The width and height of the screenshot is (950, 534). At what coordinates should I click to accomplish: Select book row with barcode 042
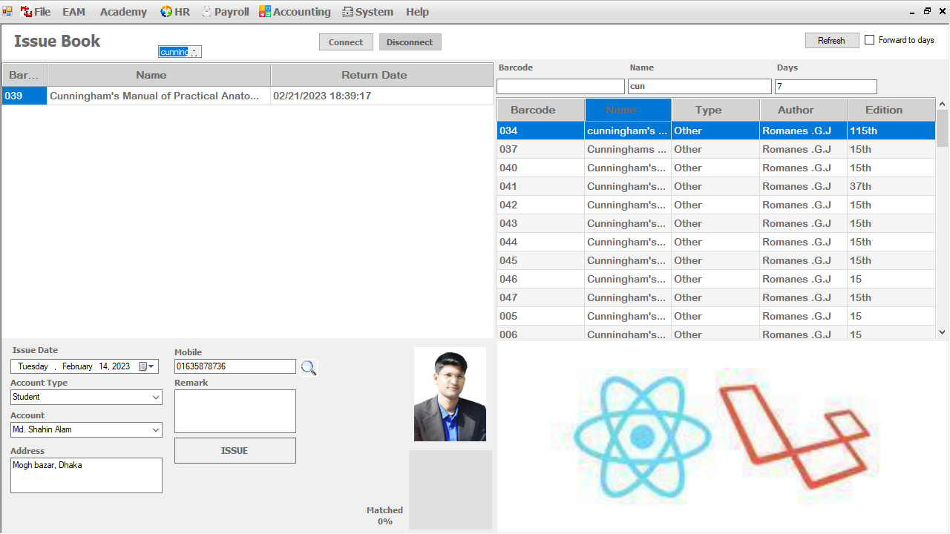(716, 205)
